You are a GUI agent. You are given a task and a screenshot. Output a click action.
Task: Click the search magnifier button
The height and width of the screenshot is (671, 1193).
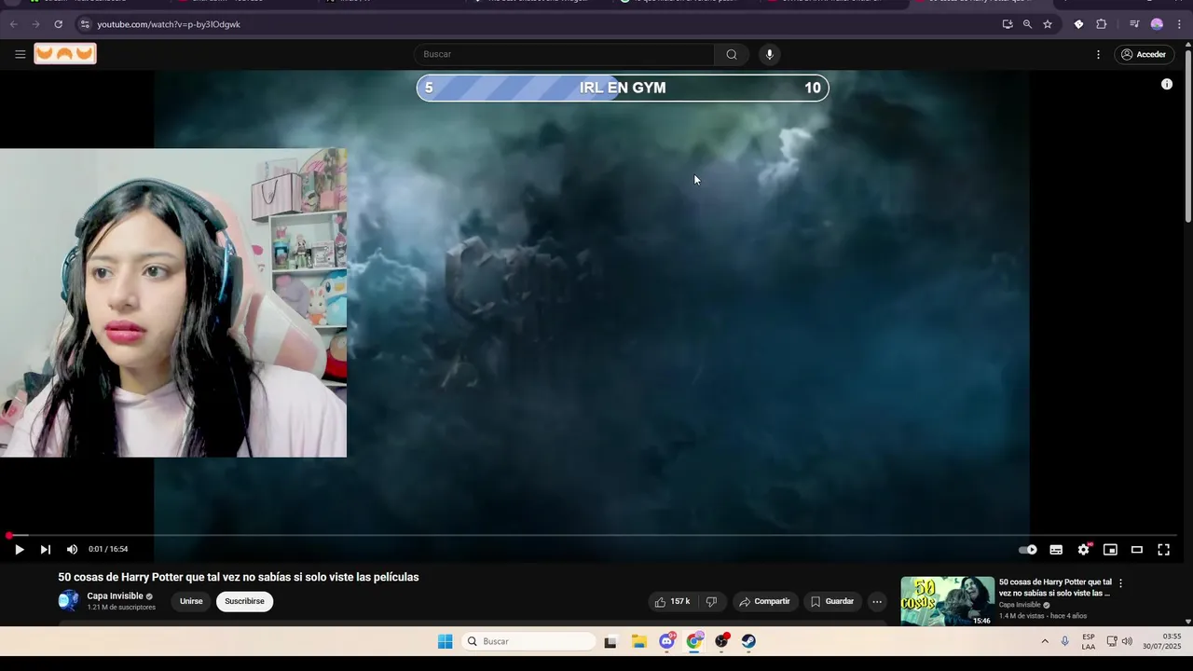click(x=732, y=54)
